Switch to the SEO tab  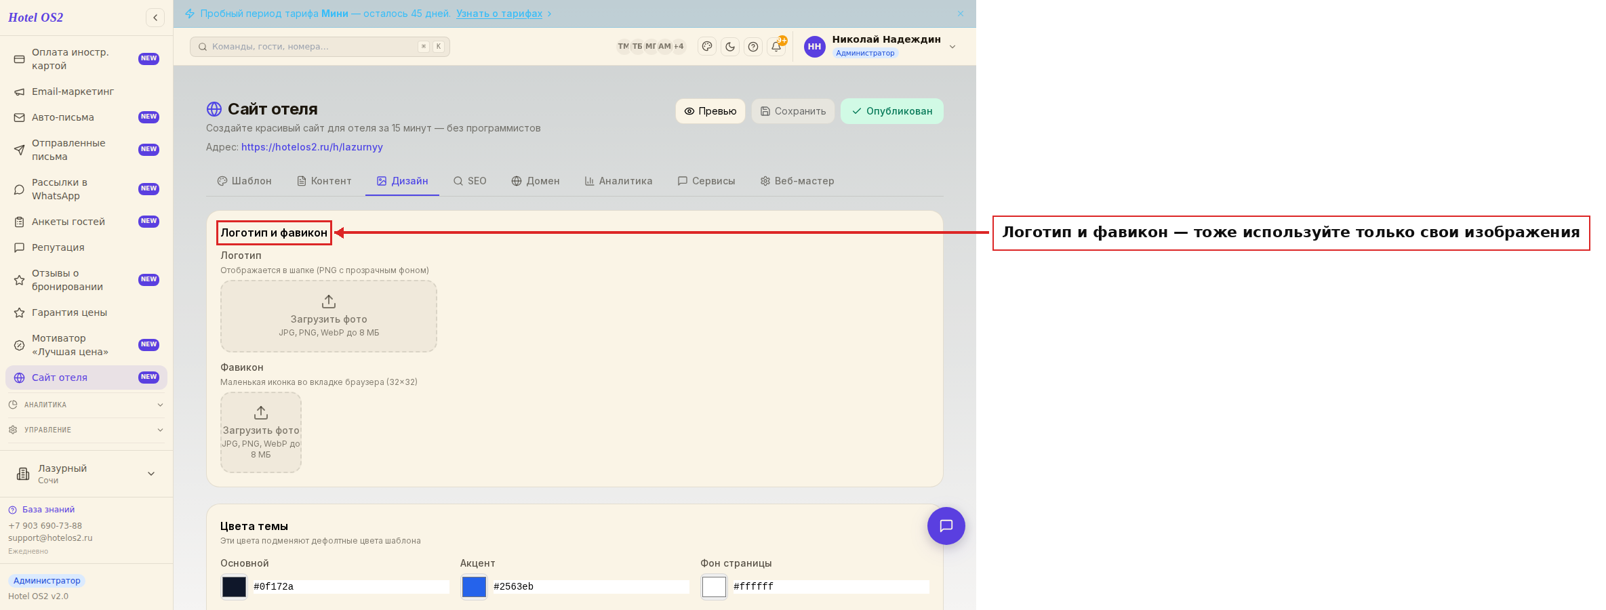[470, 181]
